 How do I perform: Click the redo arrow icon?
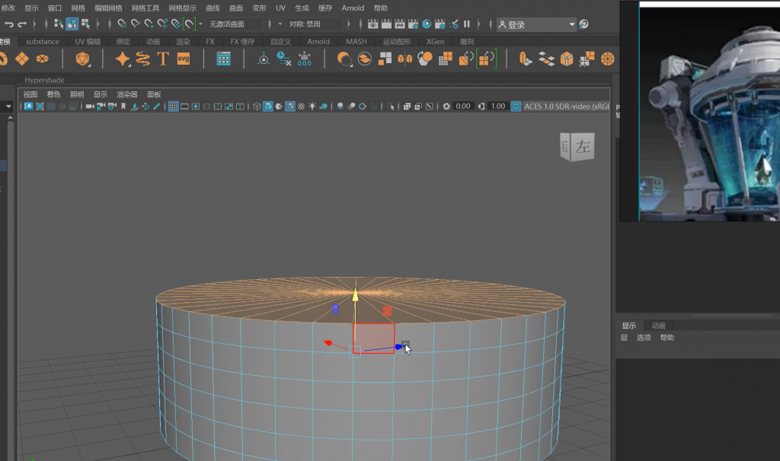click(x=22, y=24)
